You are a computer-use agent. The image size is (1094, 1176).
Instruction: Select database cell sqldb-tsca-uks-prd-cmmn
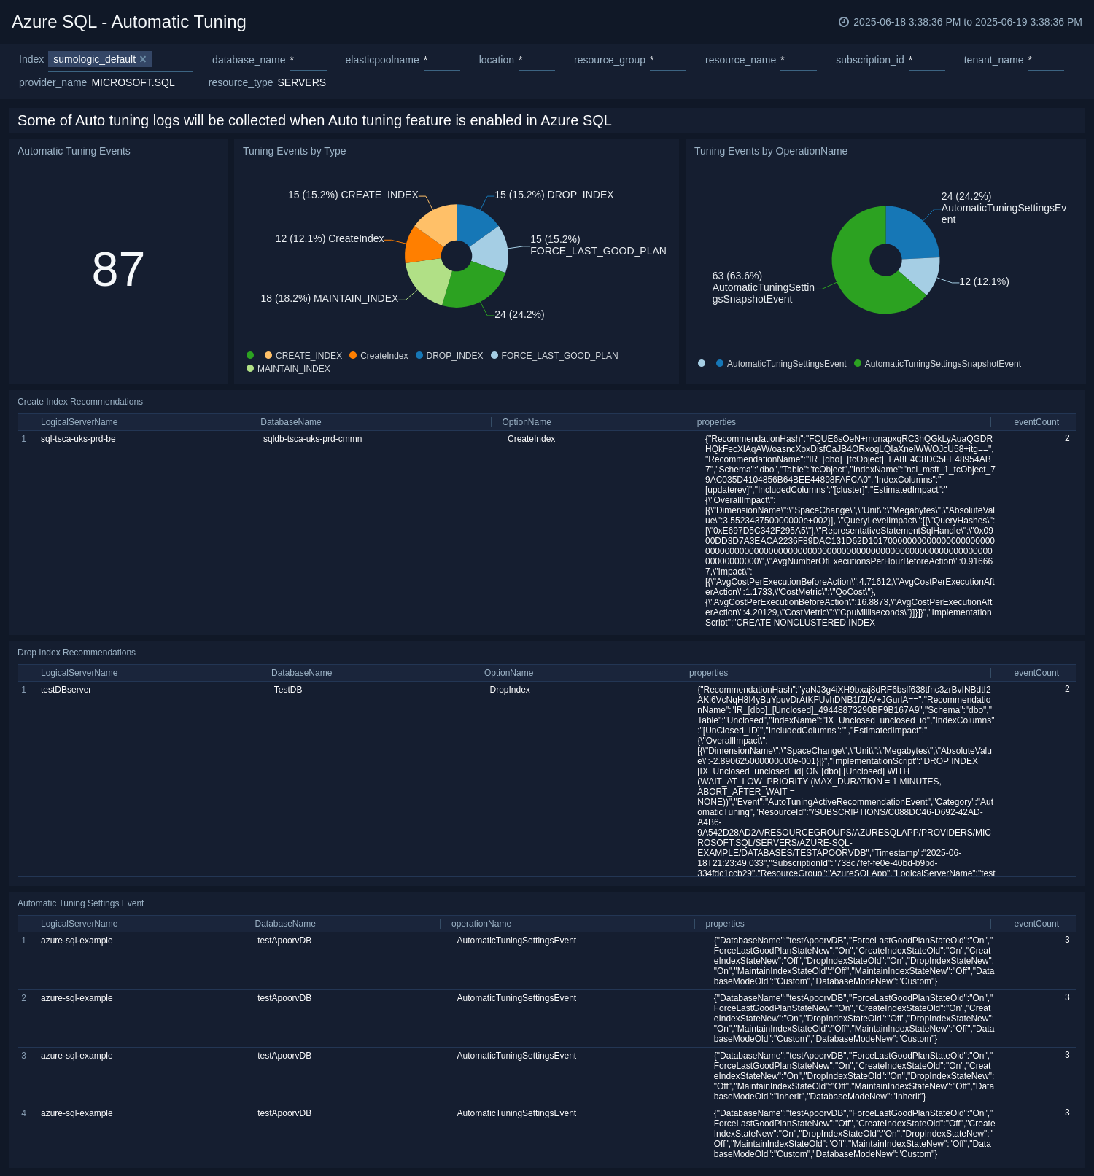[312, 439]
